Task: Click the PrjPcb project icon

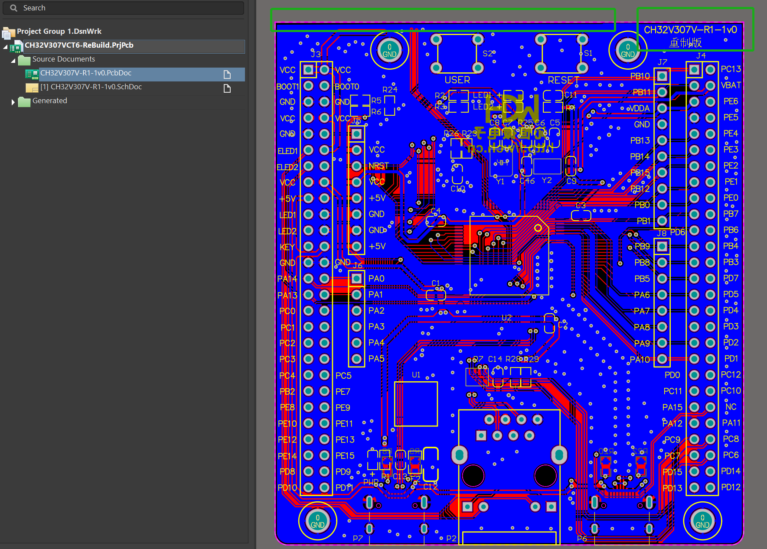Action: click(16, 47)
